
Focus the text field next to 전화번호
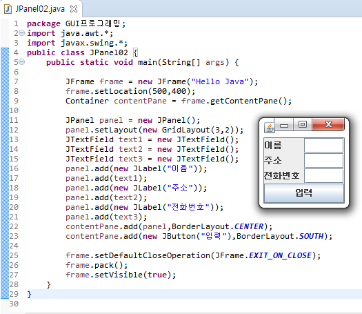click(x=323, y=176)
